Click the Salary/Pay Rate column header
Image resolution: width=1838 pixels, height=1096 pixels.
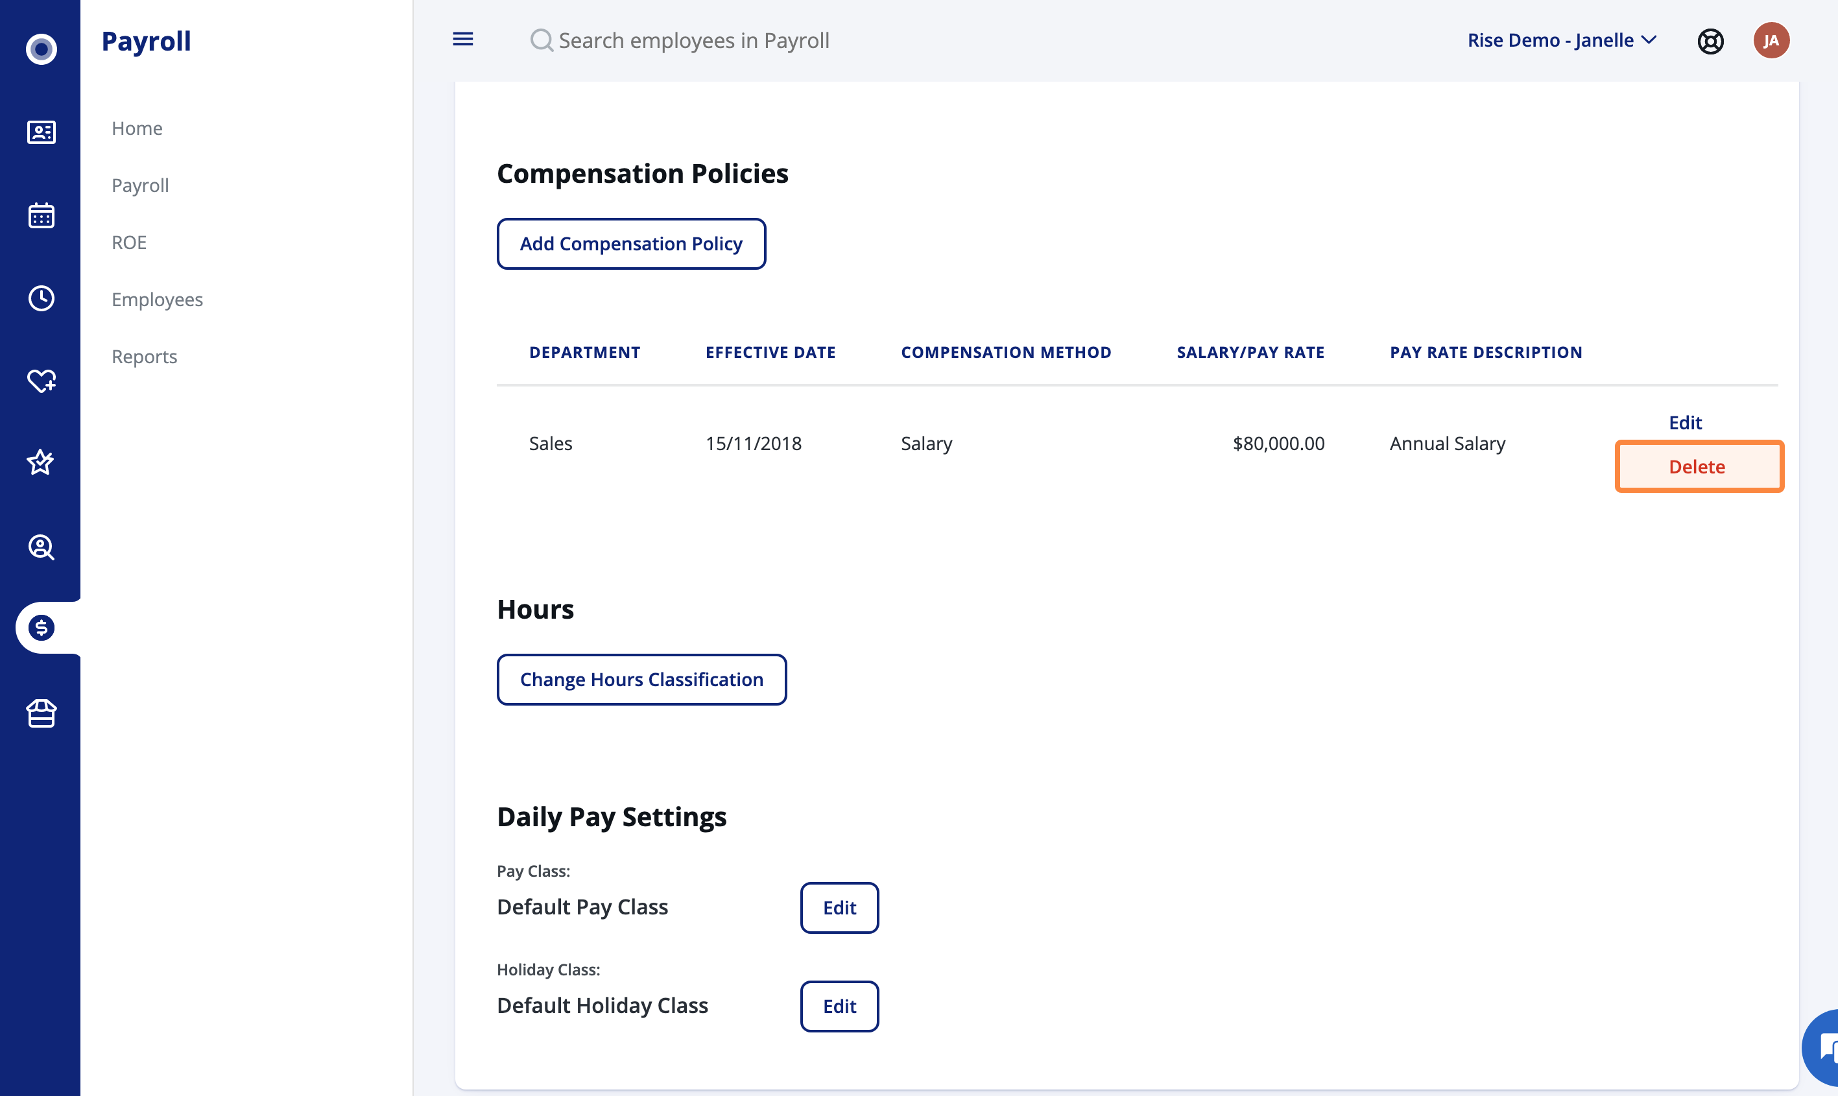tap(1250, 352)
